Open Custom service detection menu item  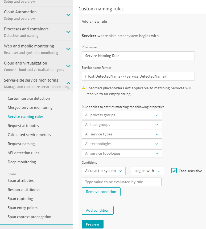[x=29, y=98]
